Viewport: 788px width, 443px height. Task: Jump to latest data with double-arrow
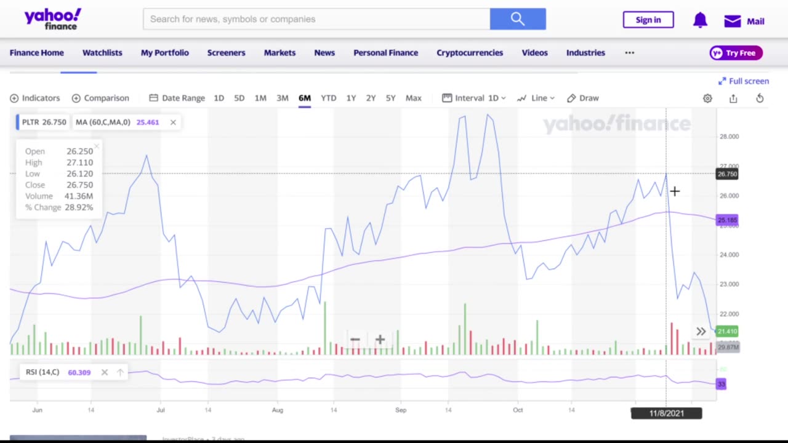[701, 332]
